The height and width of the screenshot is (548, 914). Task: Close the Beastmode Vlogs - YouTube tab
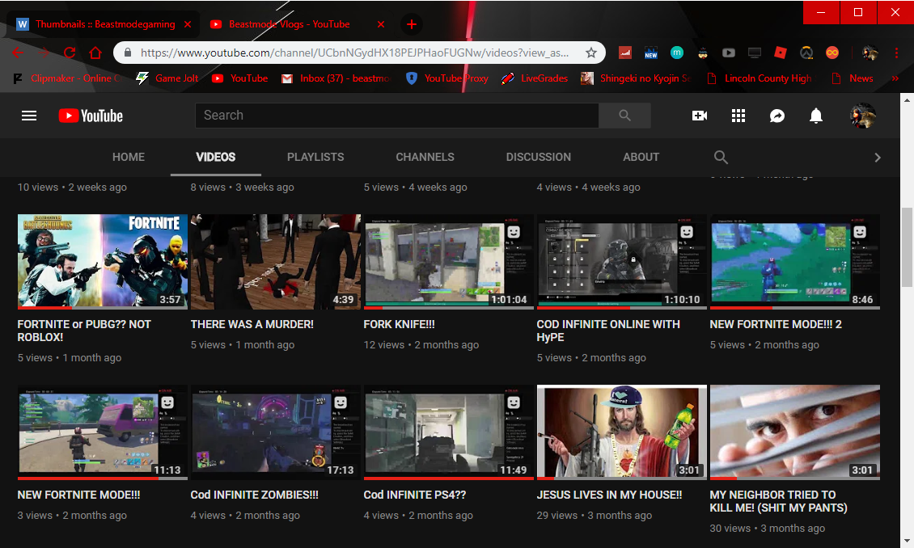point(381,24)
